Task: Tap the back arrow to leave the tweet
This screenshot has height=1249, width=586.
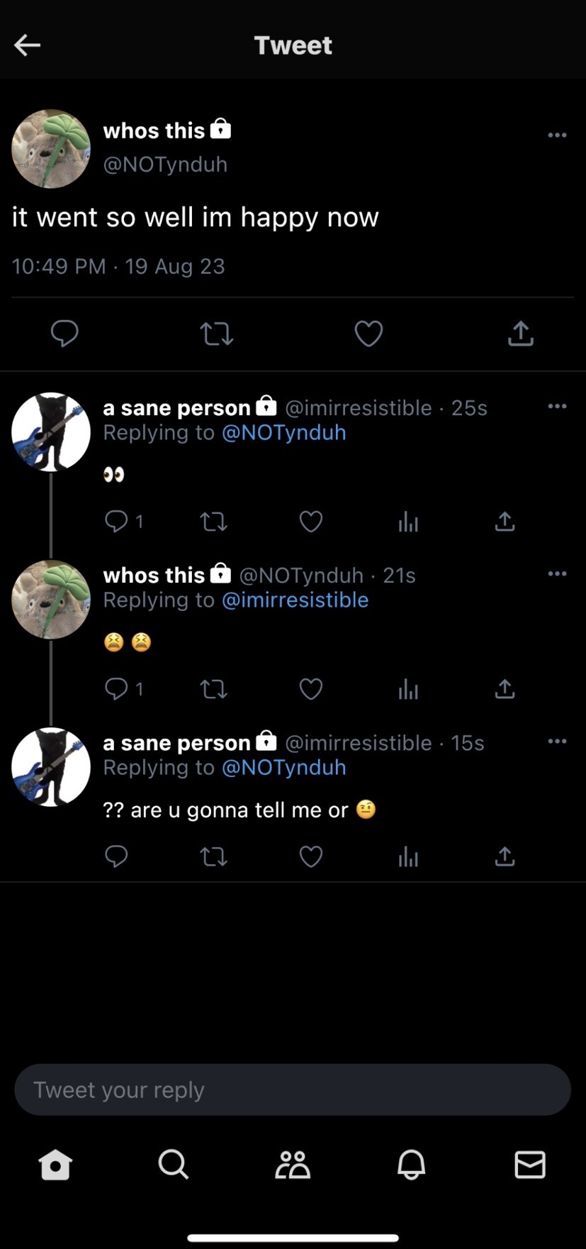Action: (27, 45)
